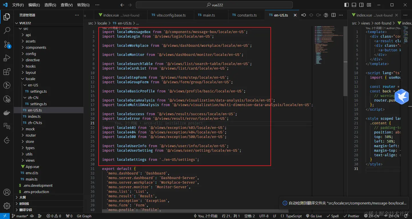
Task: Open more actions in Explorer header
Action: pos(77,15)
